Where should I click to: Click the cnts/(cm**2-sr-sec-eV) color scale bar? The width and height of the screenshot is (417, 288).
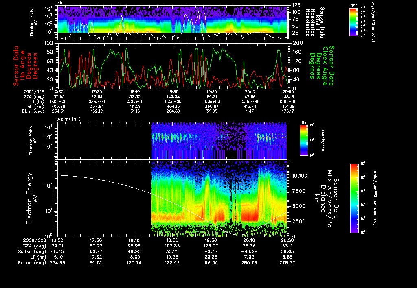(354, 198)
